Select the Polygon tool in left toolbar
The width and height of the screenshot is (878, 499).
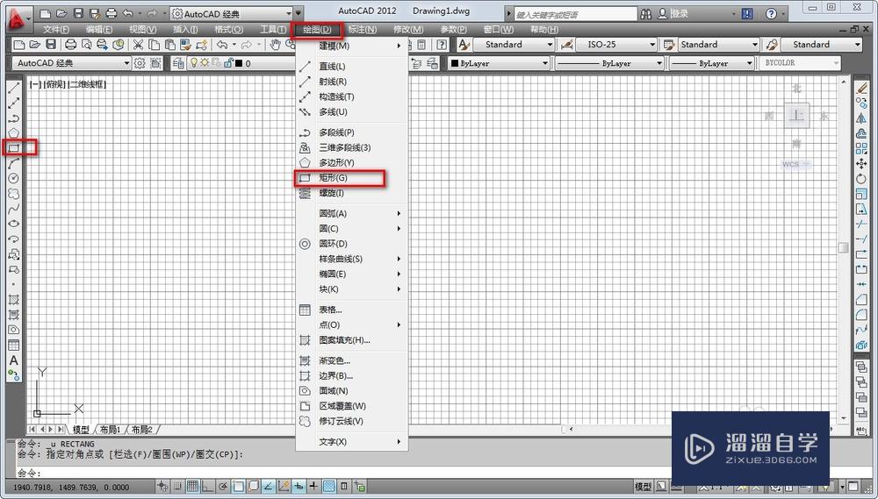click(x=13, y=132)
